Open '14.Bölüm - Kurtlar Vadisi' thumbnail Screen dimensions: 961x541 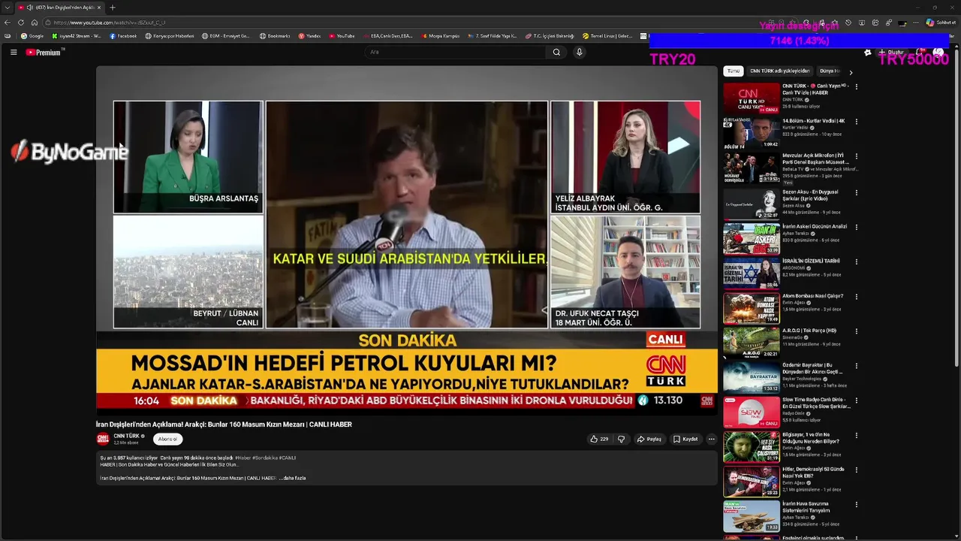click(752, 132)
